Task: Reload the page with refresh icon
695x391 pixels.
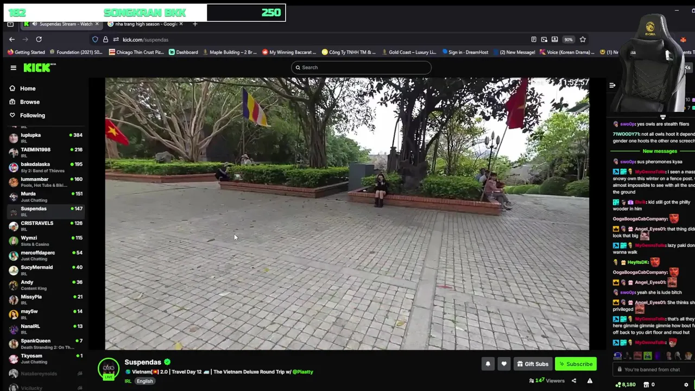Action: (x=39, y=39)
